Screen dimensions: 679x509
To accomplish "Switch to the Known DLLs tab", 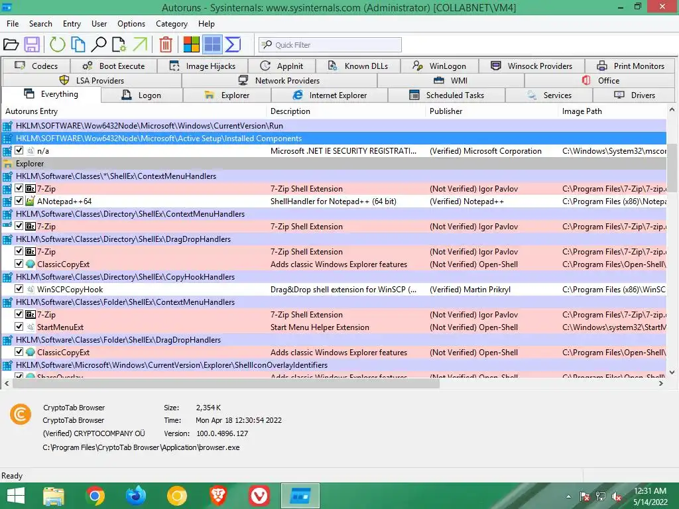I will (358, 66).
